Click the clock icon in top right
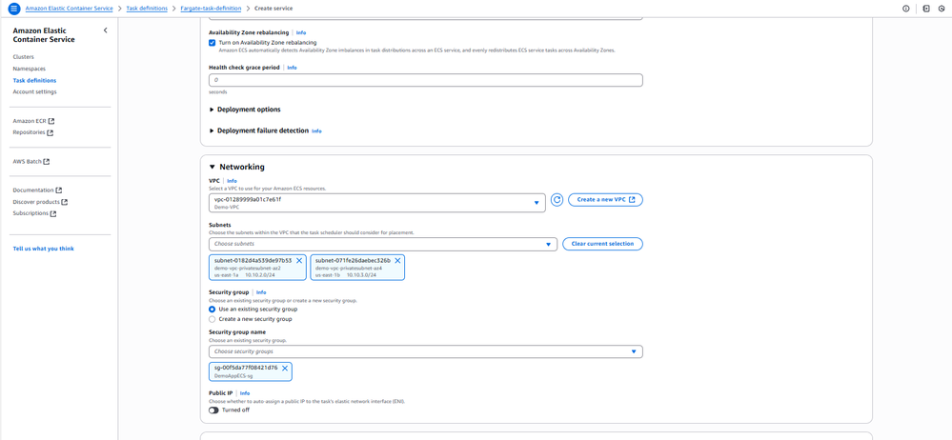The width and height of the screenshot is (952, 440). click(942, 9)
